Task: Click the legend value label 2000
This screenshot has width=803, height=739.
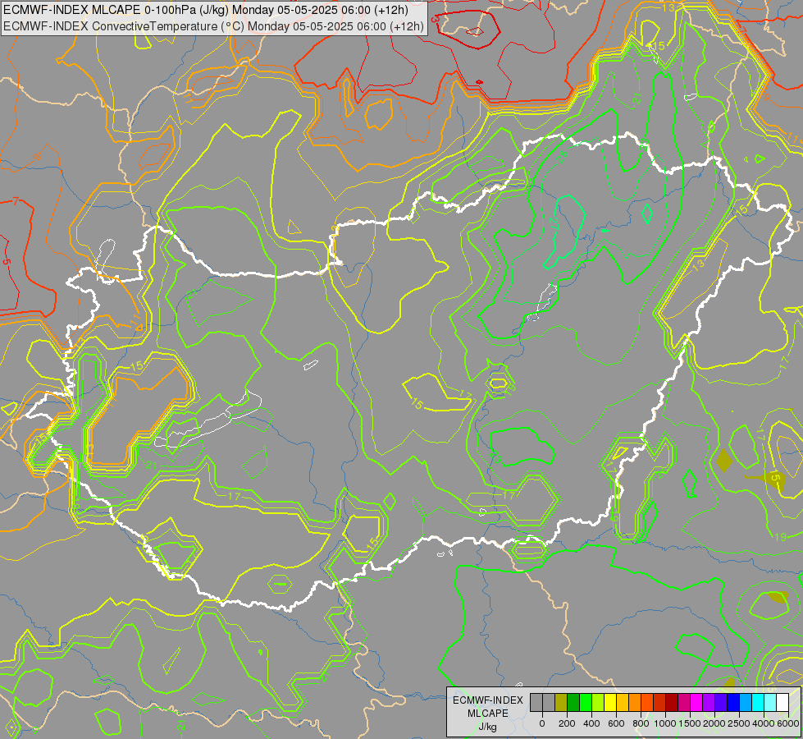Action: click(714, 723)
